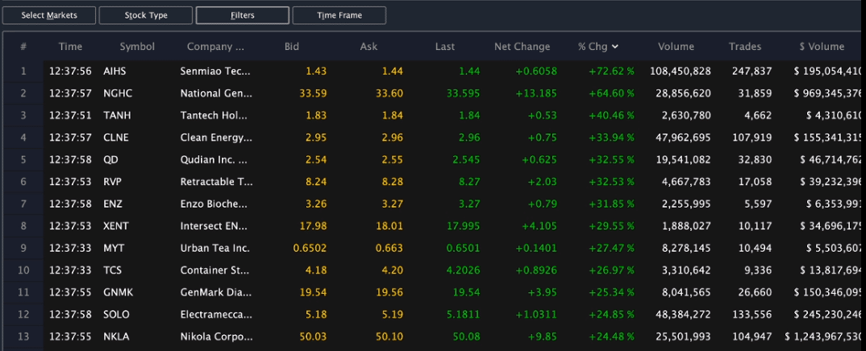Click the 50.10 ask price cell
The height and width of the screenshot is (351, 866).
pos(389,337)
